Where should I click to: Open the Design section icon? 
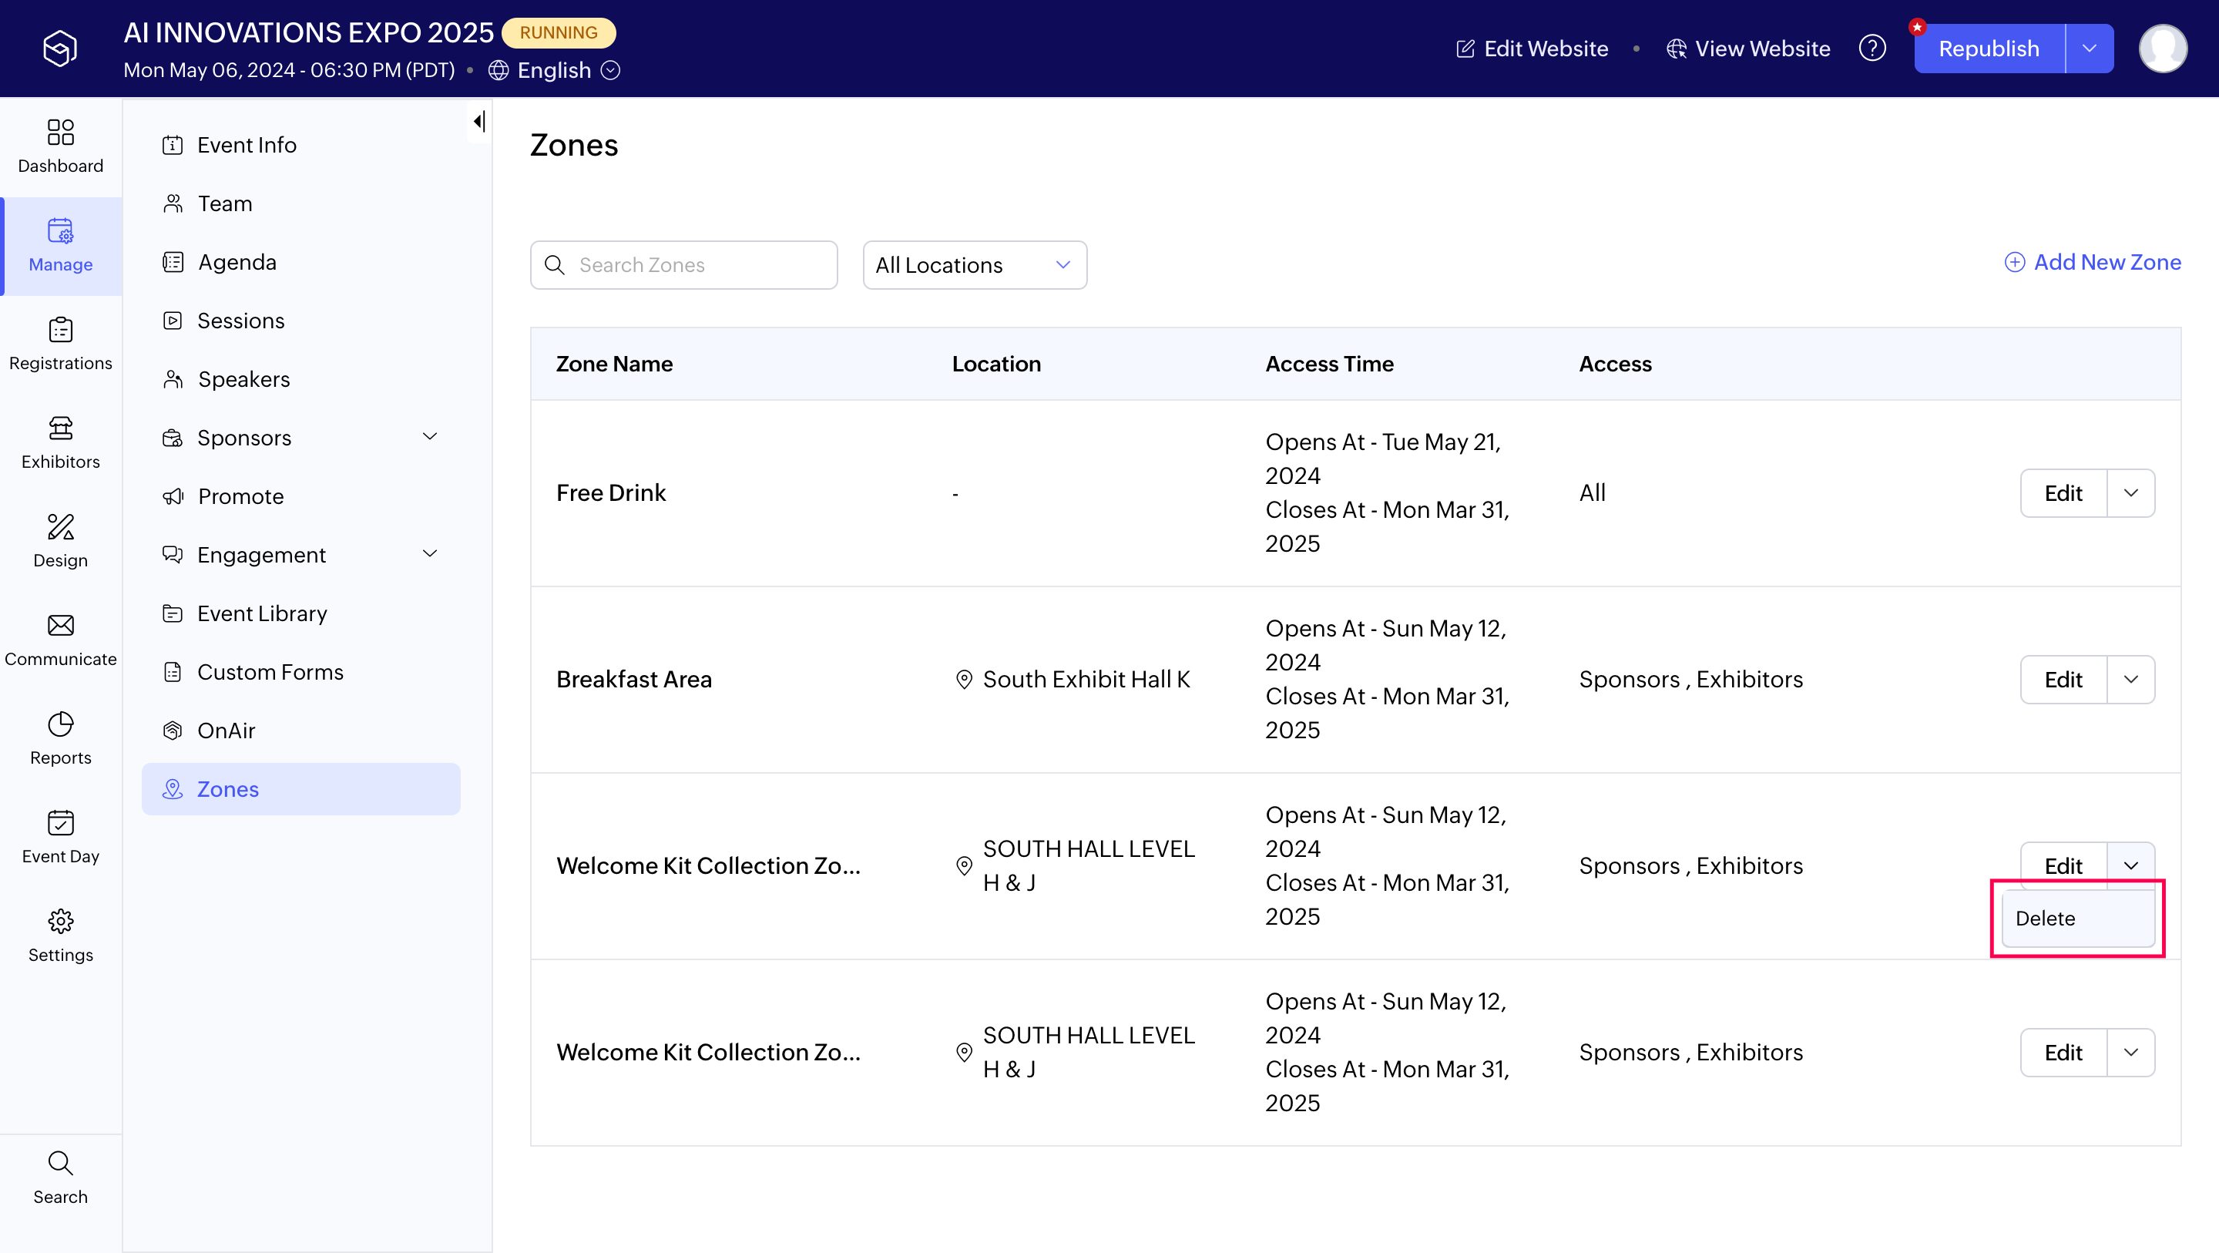(60, 526)
